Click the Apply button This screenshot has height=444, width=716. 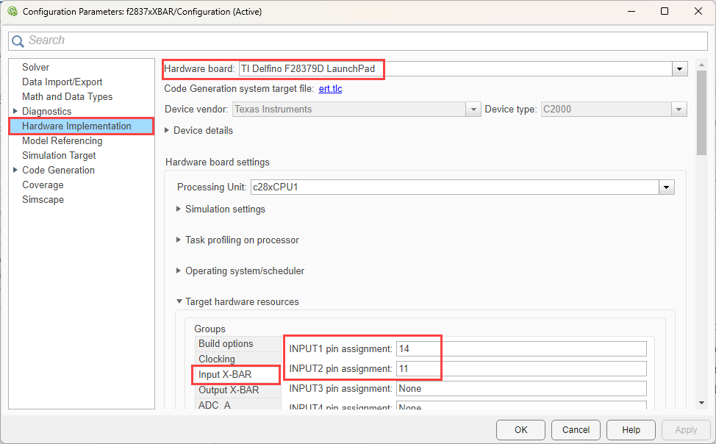pos(686,430)
